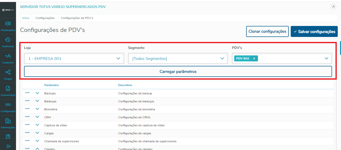This screenshot has width=341, height=150.
Task: Open the PDV's selection dropdown
Action: (x=326, y=58)
